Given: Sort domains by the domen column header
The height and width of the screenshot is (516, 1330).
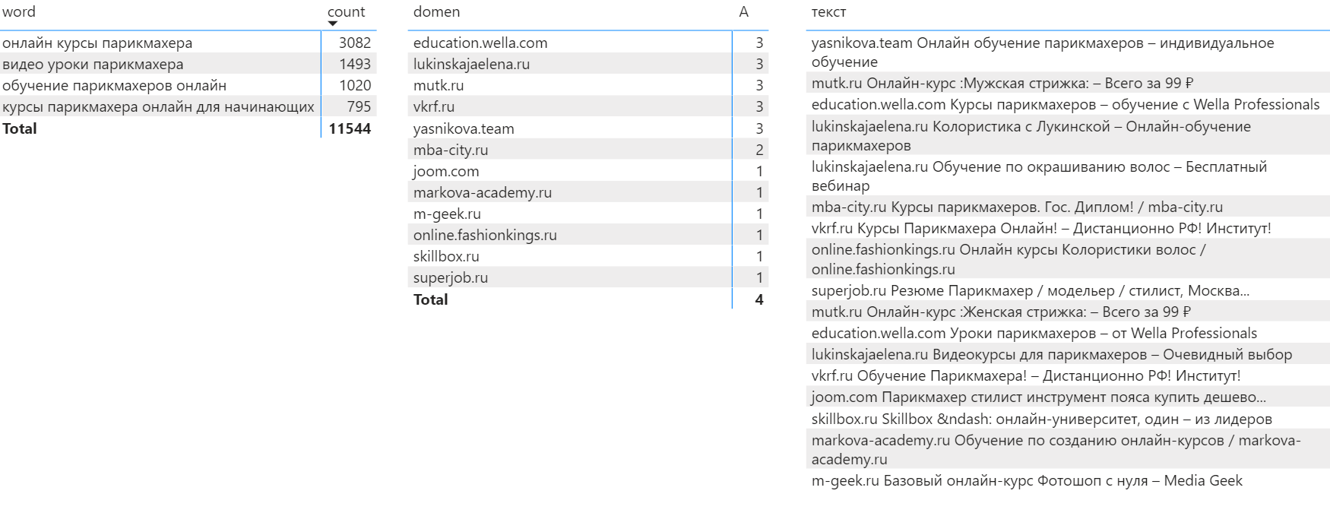Looking at the screenshot, I should 436,12.
